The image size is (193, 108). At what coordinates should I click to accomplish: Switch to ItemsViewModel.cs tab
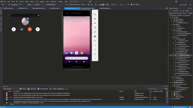(x=105, y=8)
